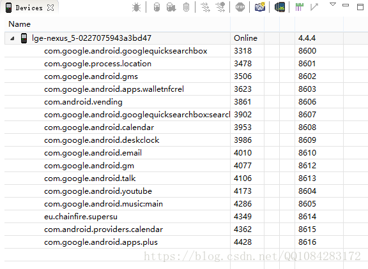Click PID value 3623

[x=243, y=89]
